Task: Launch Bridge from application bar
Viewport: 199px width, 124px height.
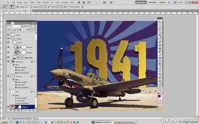Action: pos(79,2)
